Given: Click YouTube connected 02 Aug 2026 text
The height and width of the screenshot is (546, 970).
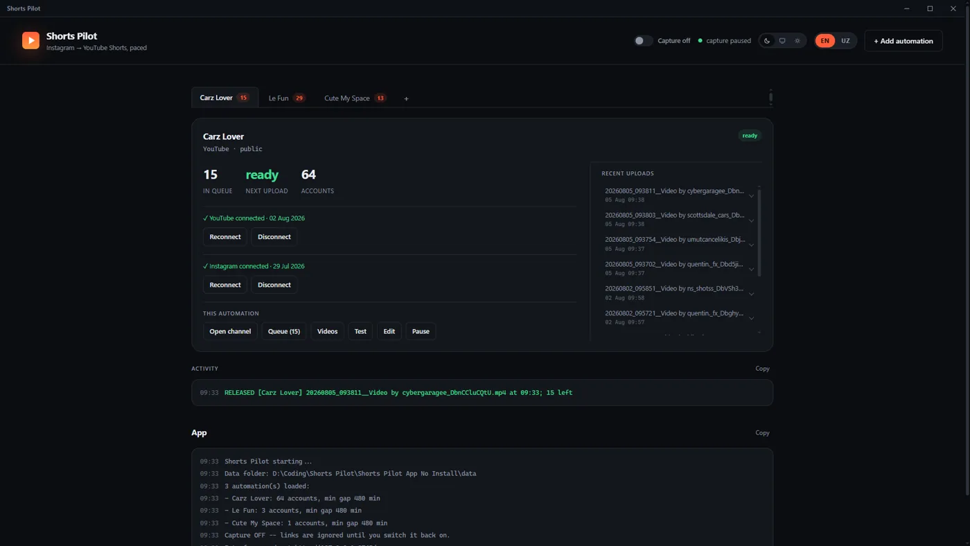Looking at the screenshot, I should [254, 218].
